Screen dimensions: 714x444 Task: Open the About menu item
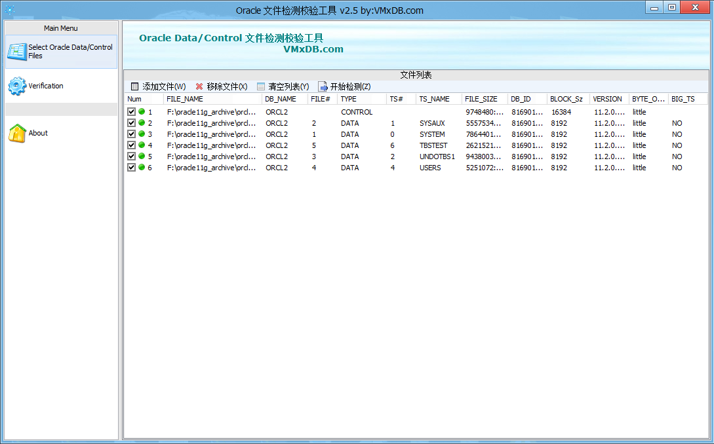38,133
